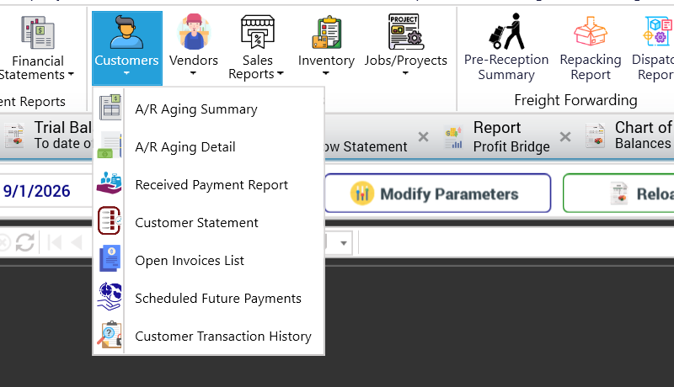Switch to the Report Profit Bridge tab
The width and height of the screenshot is (674, 387).
pos(507,136)
